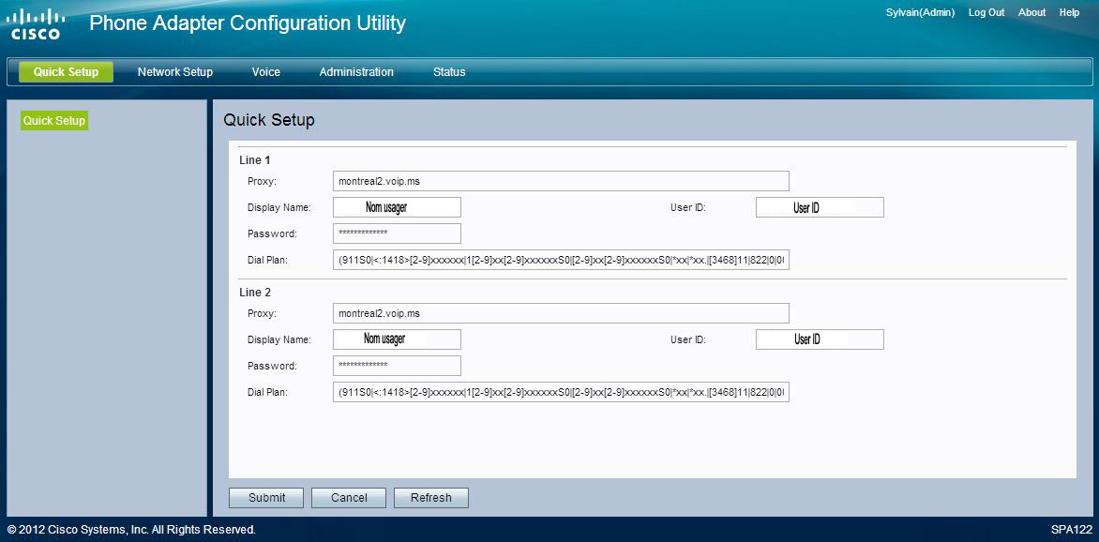The height and width of the screenshot is (542, 1099).
Task: Focus the Line 1 Password field
Action: point(397,233)
